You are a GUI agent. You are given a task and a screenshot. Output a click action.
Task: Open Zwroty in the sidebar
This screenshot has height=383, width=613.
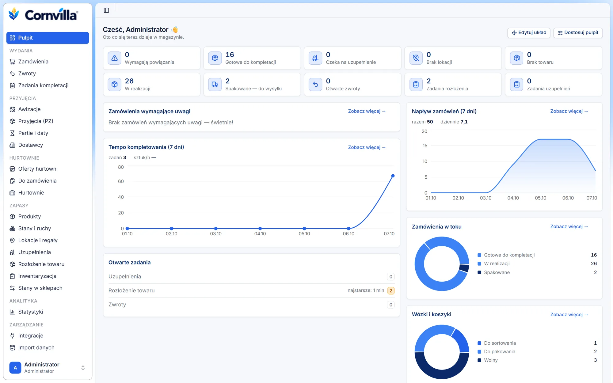pos(48,74)
